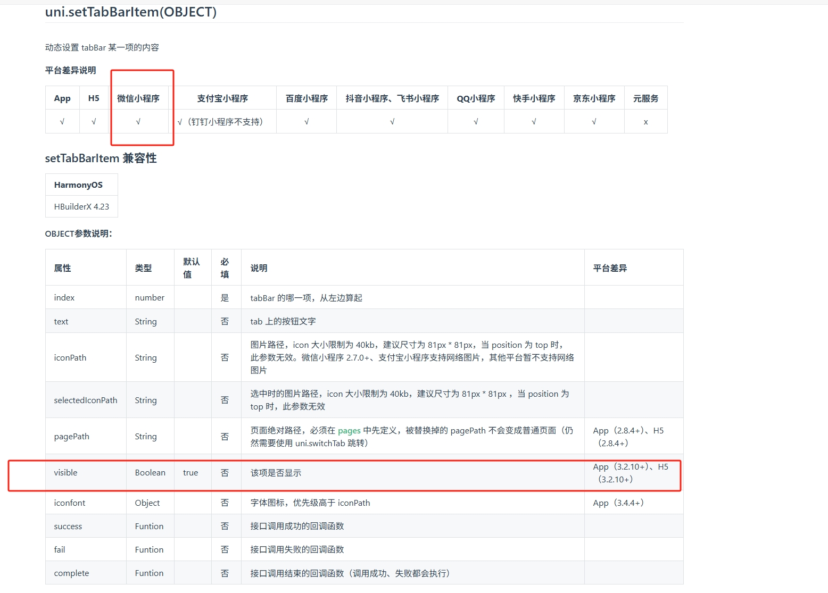The width and height of the screenshot is (828, 593).
Task: Click the '必填' column header
Action: (226, 268)
